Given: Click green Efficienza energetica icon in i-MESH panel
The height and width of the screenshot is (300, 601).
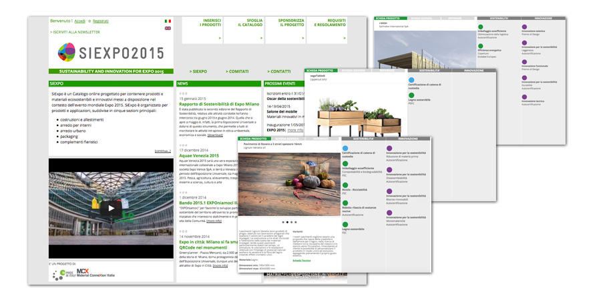Looking at the screenshot, I should (480, 46).
